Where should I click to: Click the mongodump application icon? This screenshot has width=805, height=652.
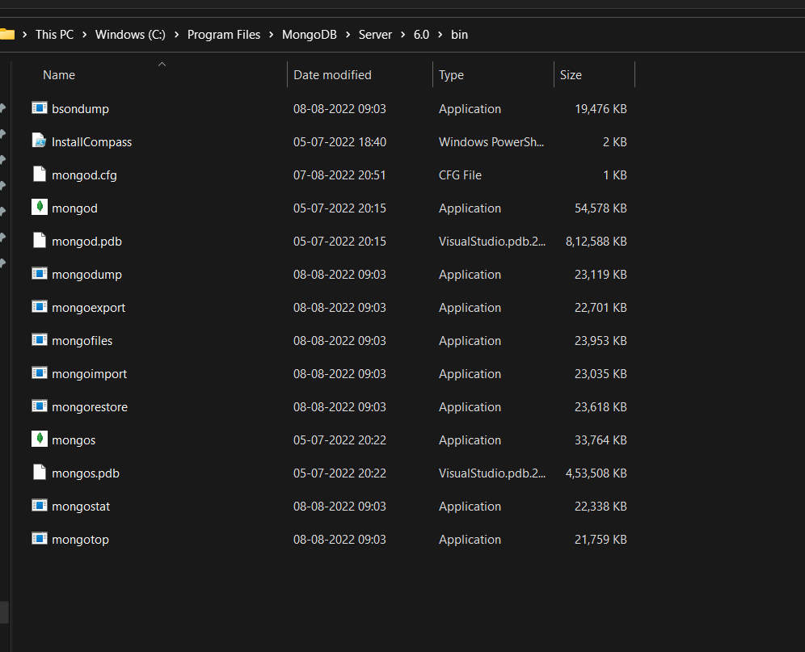coord(39,274)
